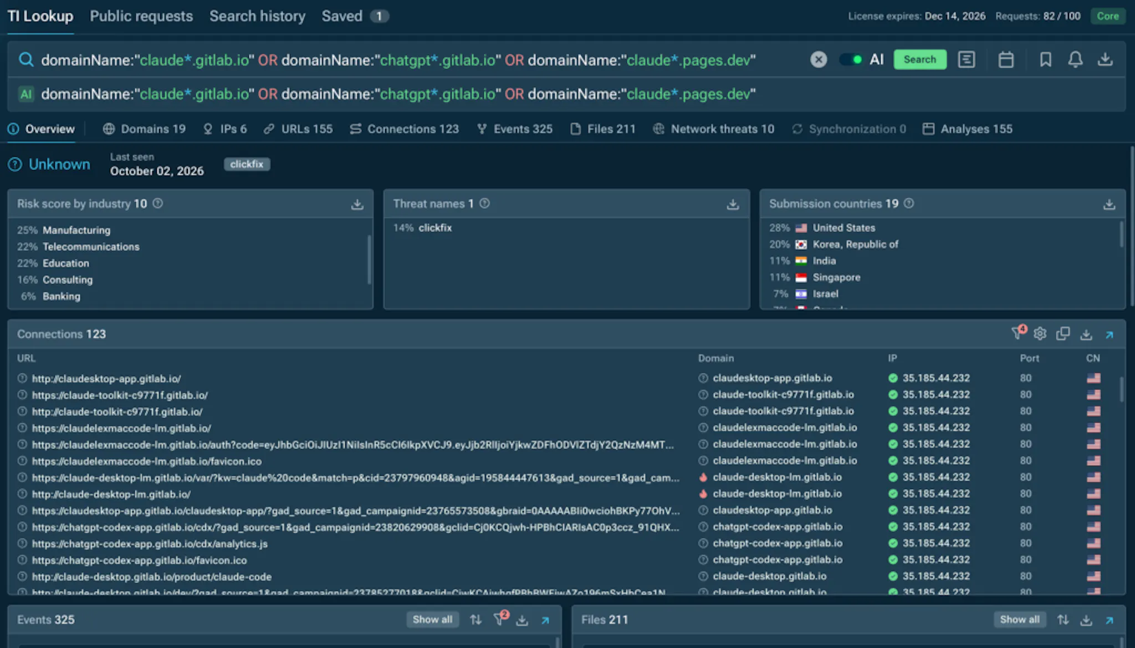
Task: Download search results from top bar
Action: coord(1105,59)
